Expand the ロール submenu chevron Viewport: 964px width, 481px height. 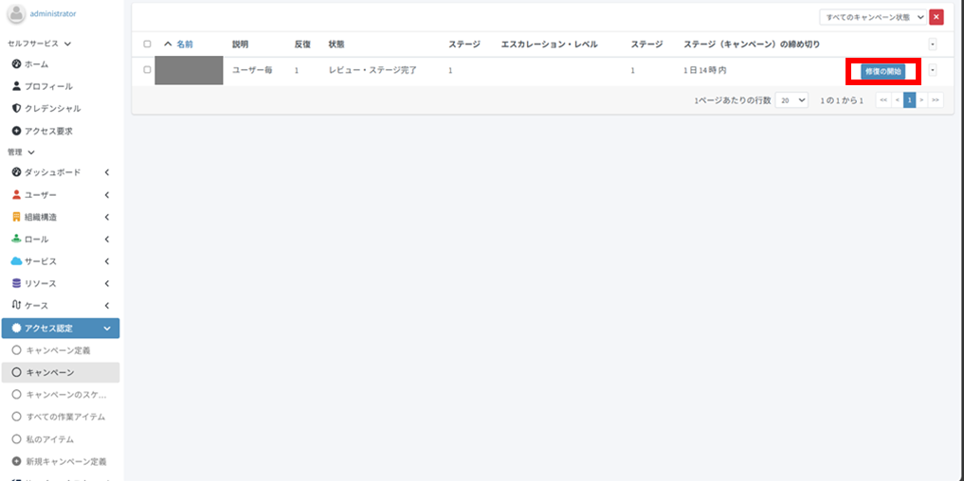(107, 240)
